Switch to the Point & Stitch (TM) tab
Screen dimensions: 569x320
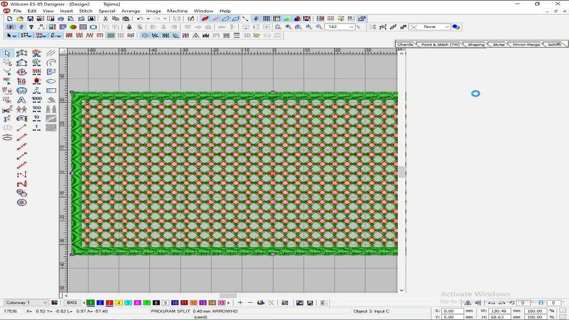coord(440,44)
